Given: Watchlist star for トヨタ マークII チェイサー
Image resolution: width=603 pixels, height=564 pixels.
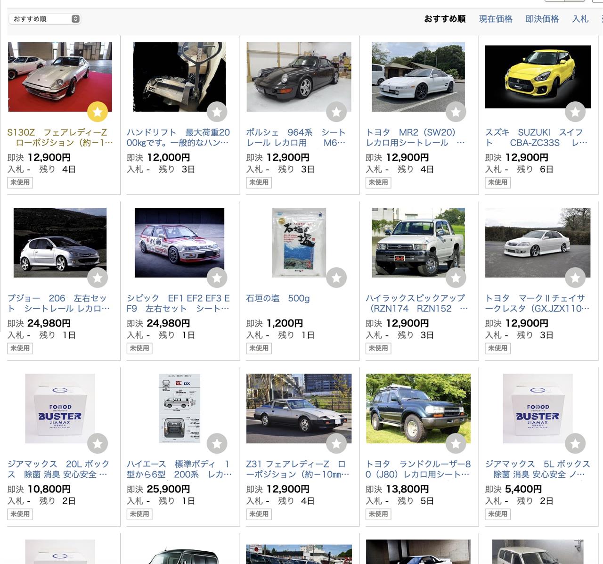Looking at the screenshot, I should coord(575,278).
